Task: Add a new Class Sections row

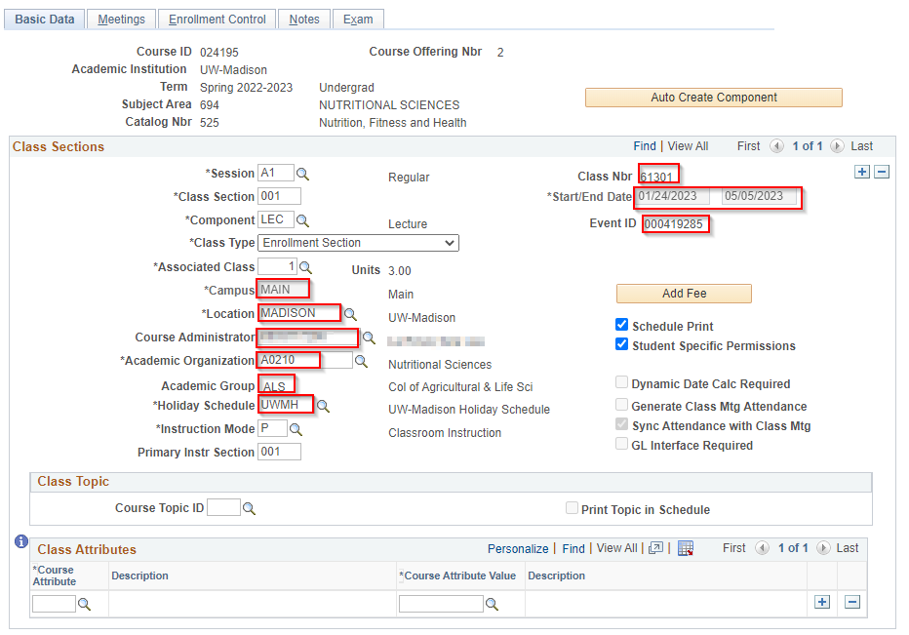Action: pyautogui.click(x=862, y=172)
